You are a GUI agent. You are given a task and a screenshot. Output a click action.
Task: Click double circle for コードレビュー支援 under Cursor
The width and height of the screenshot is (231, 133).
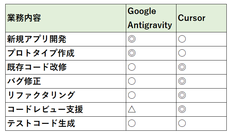(182, 109)
